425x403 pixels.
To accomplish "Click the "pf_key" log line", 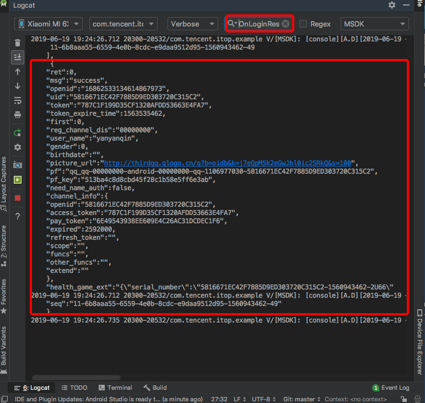I will click(x=131, y=180).
